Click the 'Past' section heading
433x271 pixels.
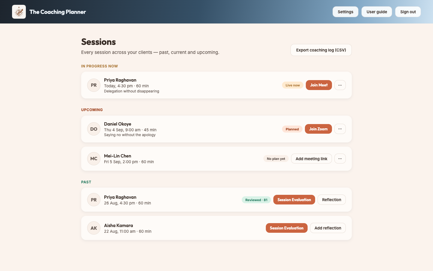86,182
